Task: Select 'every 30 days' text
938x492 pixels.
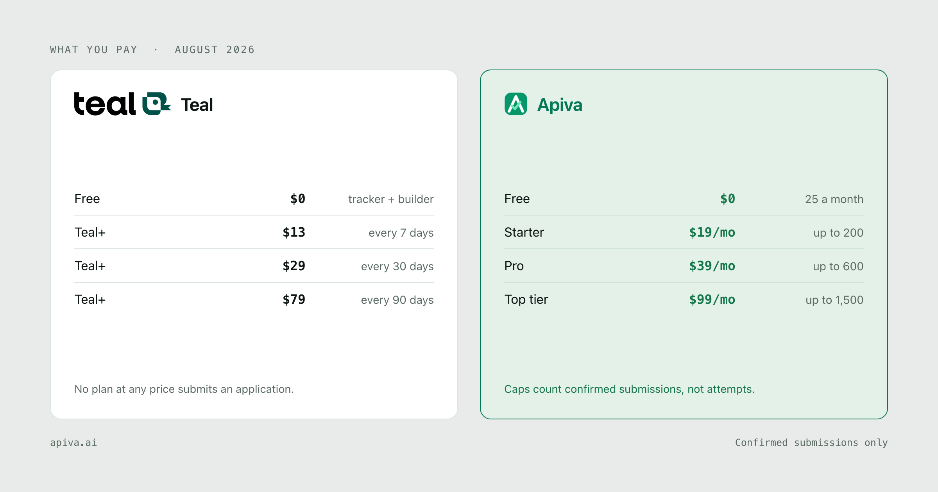Action: (397, 266)
